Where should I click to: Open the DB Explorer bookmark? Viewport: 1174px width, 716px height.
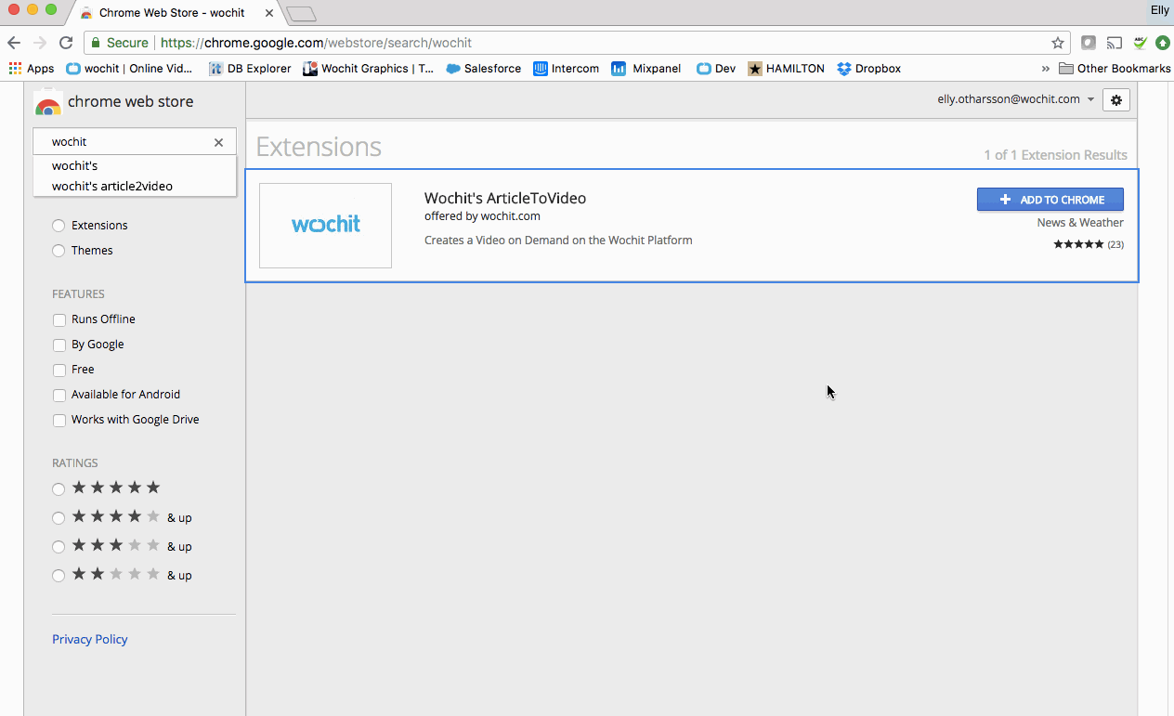point(250,69)
